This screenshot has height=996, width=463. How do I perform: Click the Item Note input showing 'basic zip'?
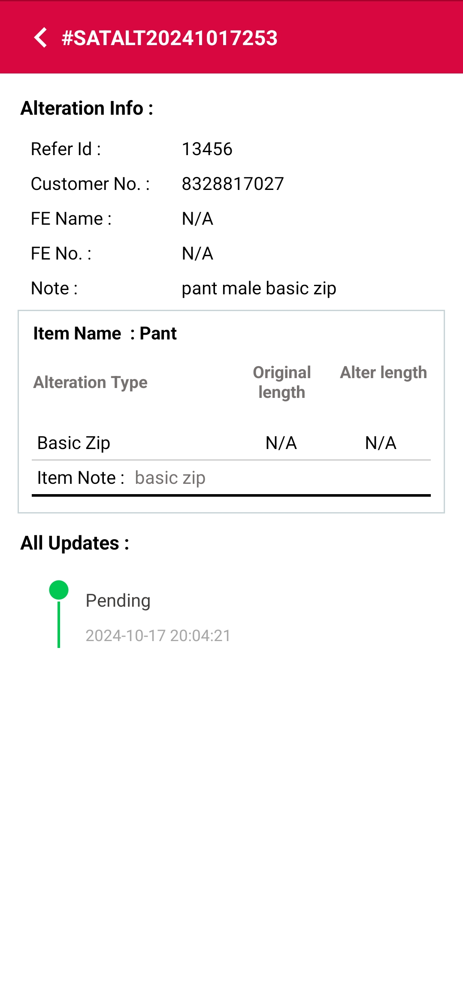click(170, 477)
